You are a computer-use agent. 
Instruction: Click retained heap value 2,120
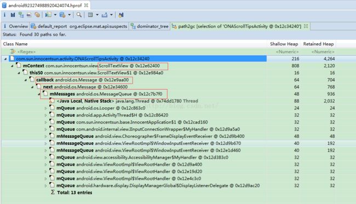click(x=329, y=66)
